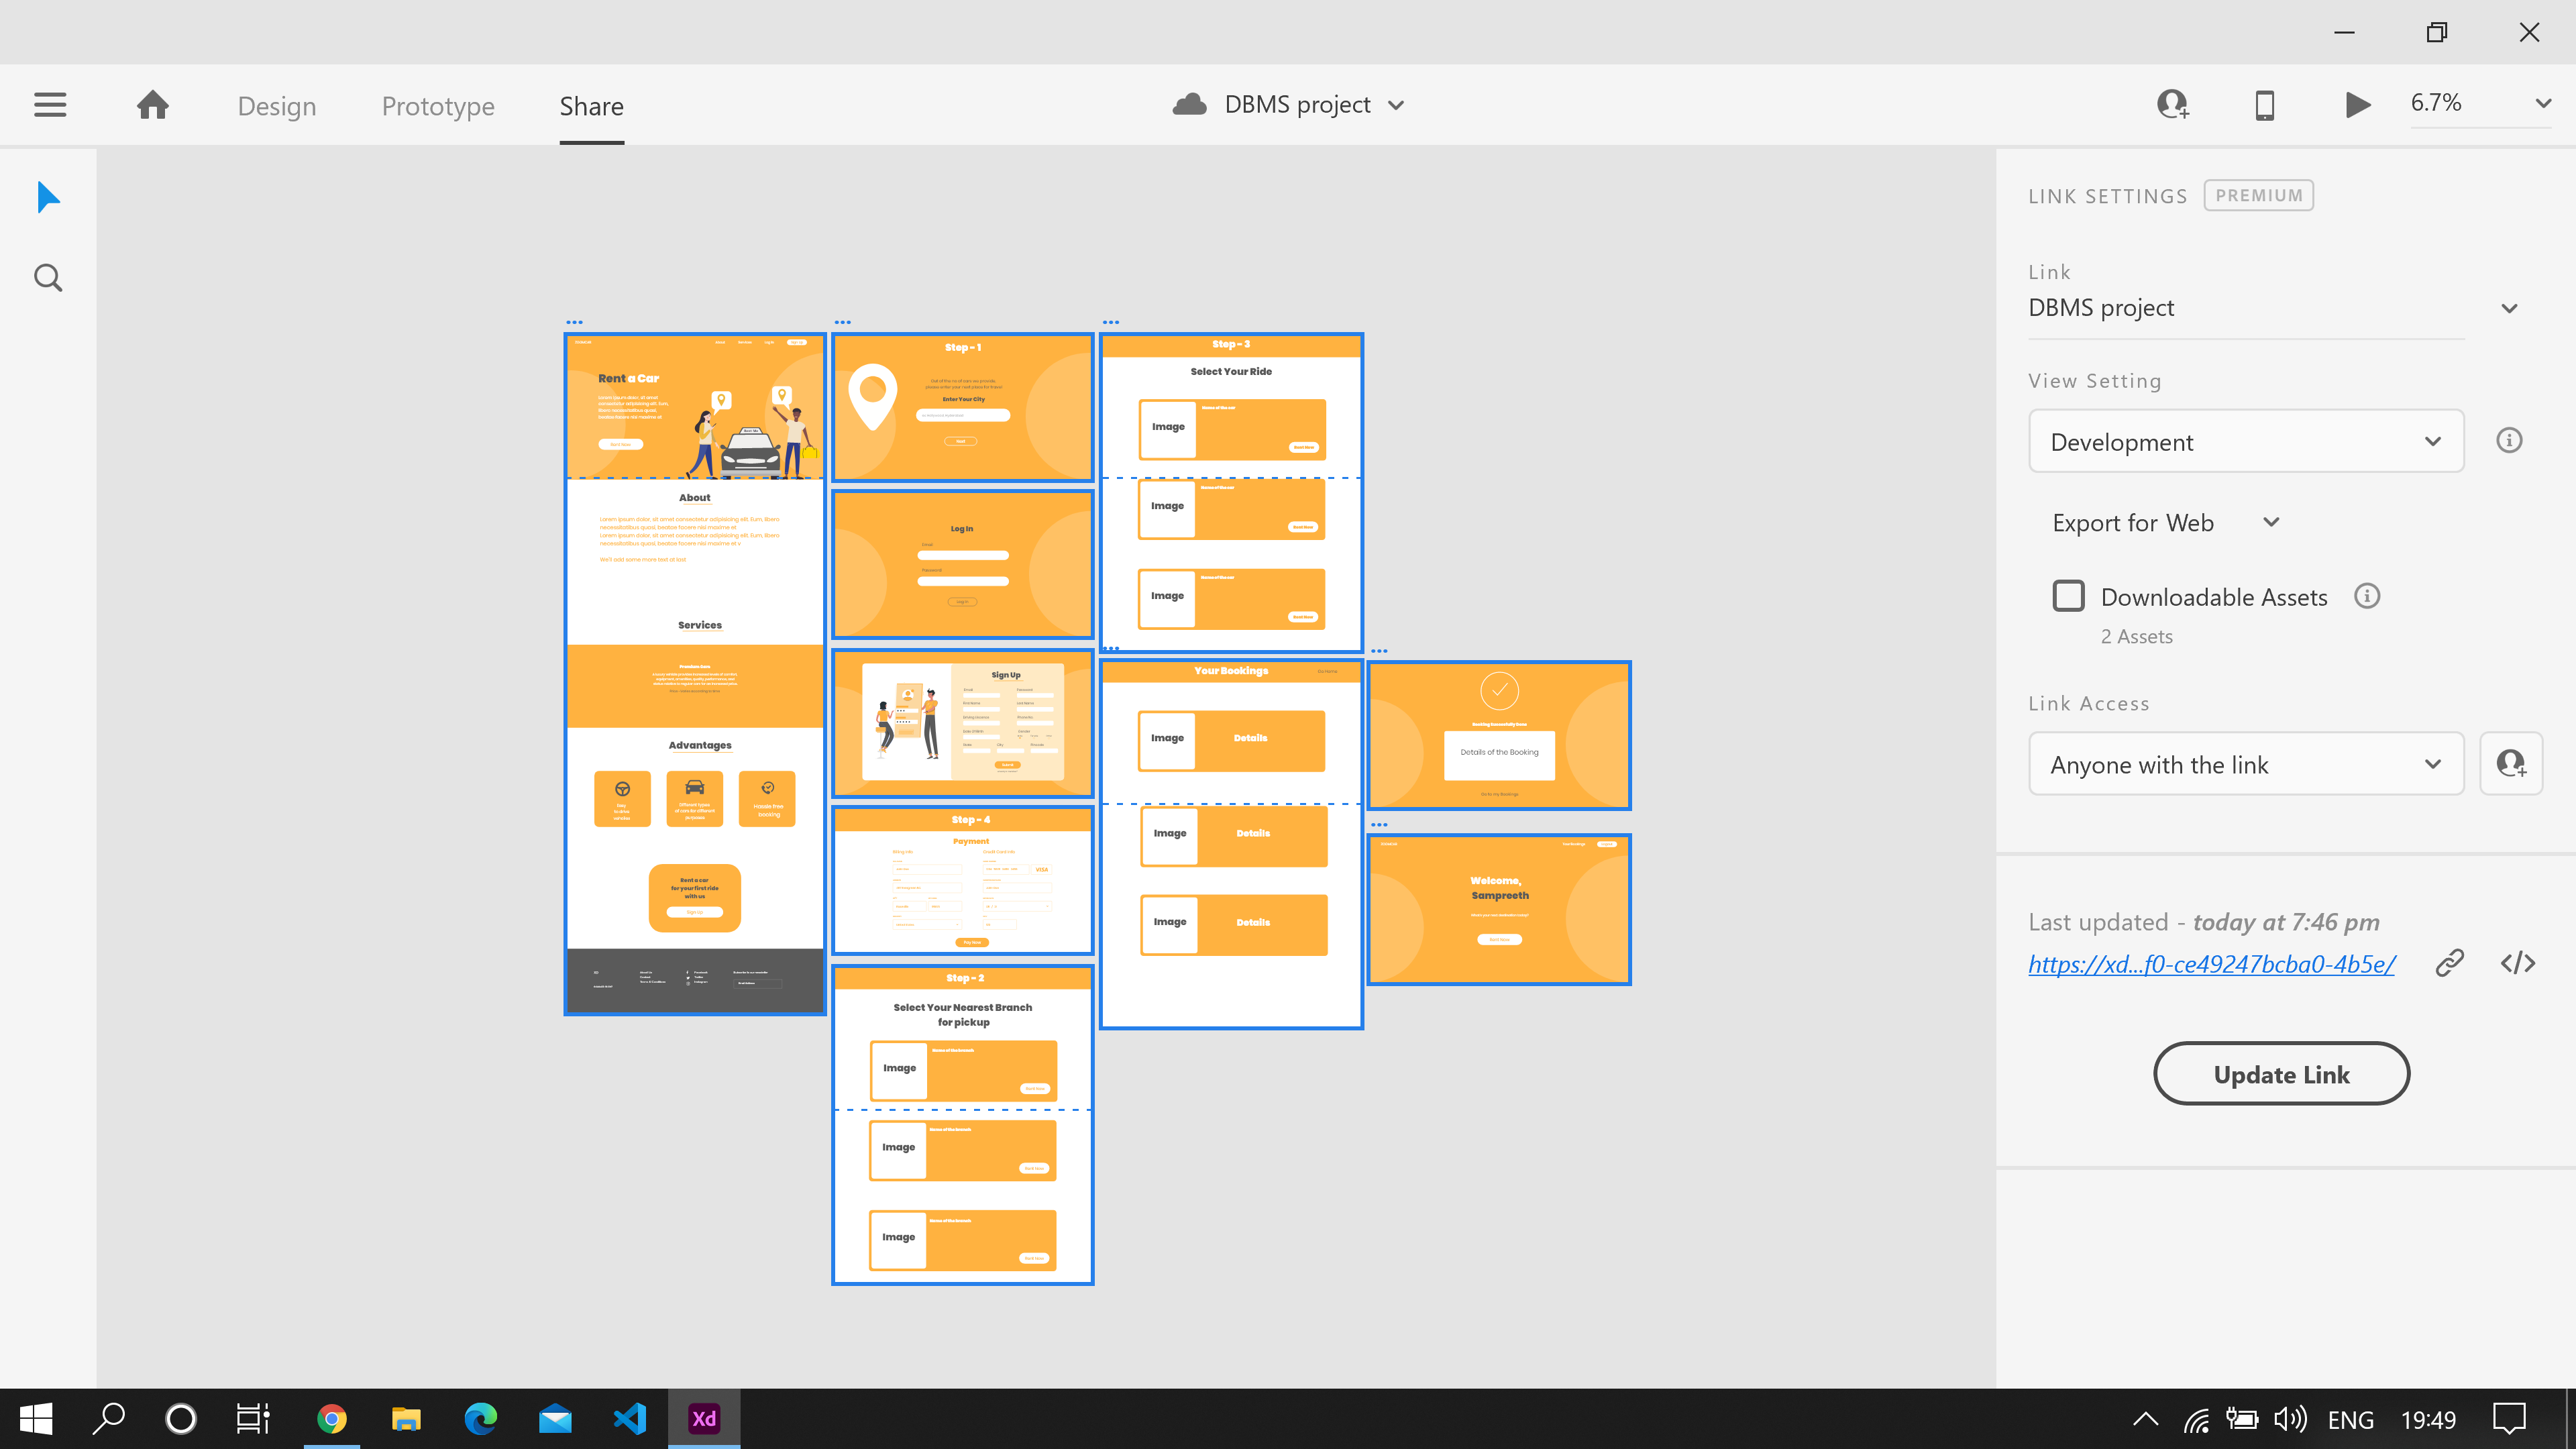Switch to the Prototype tab
The height and width of the screenshot is (1449, 2576).
[438, 105]
